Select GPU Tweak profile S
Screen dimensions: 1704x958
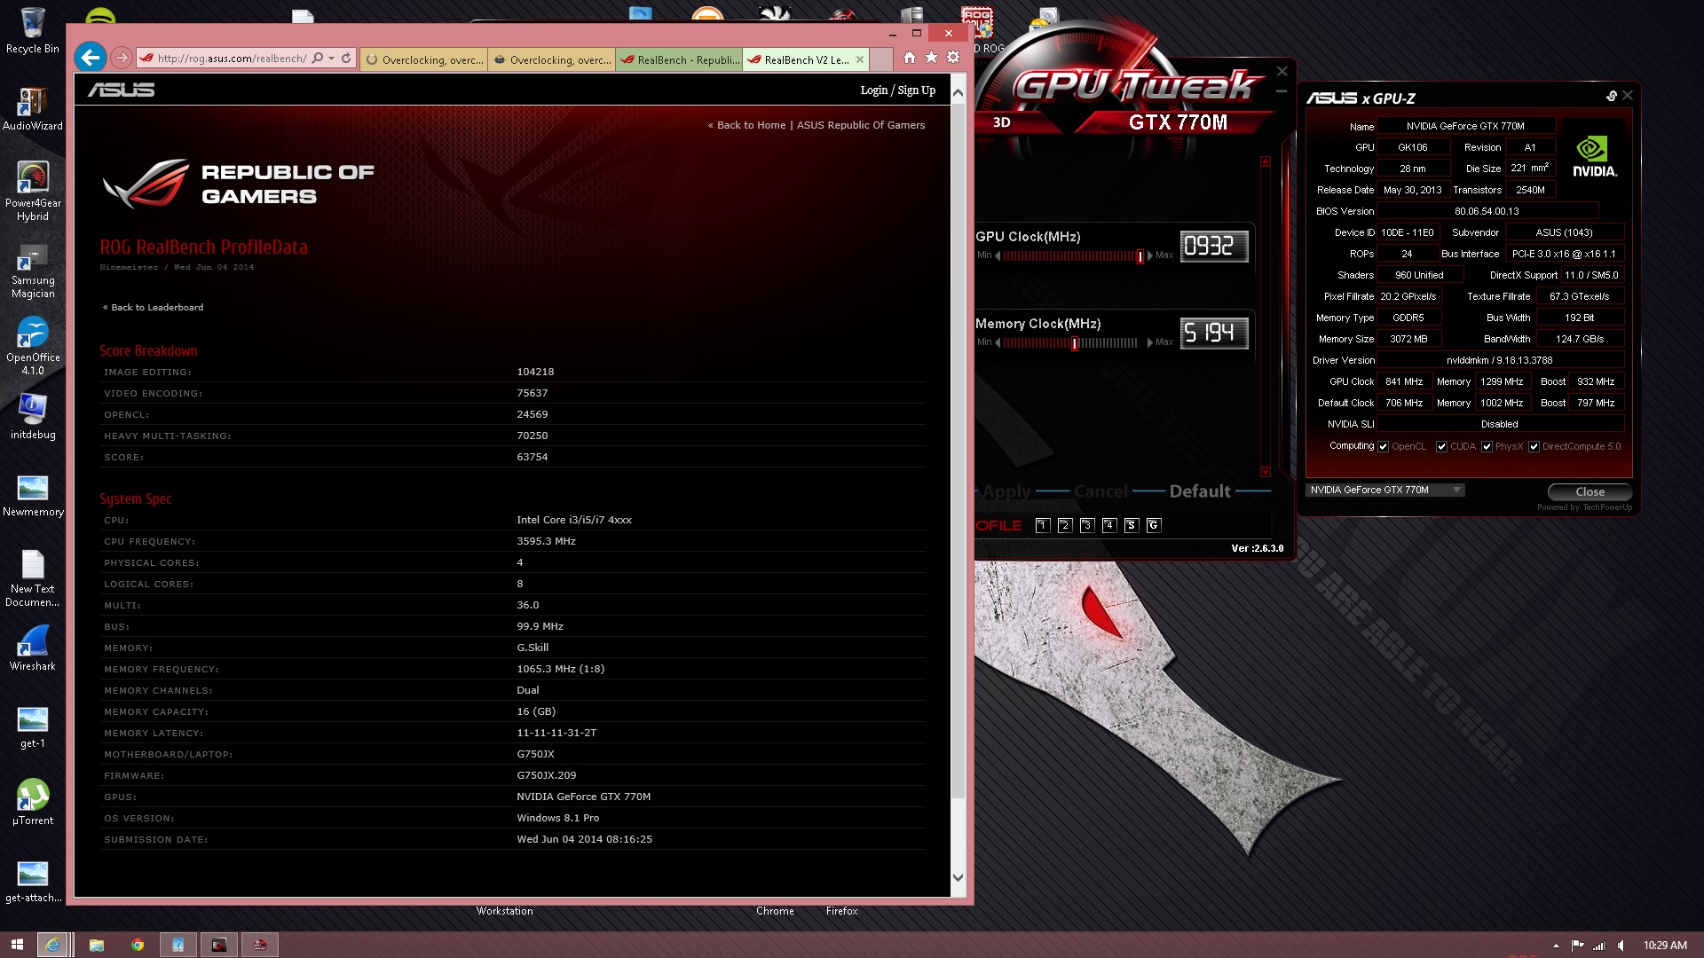point(1132,525)
